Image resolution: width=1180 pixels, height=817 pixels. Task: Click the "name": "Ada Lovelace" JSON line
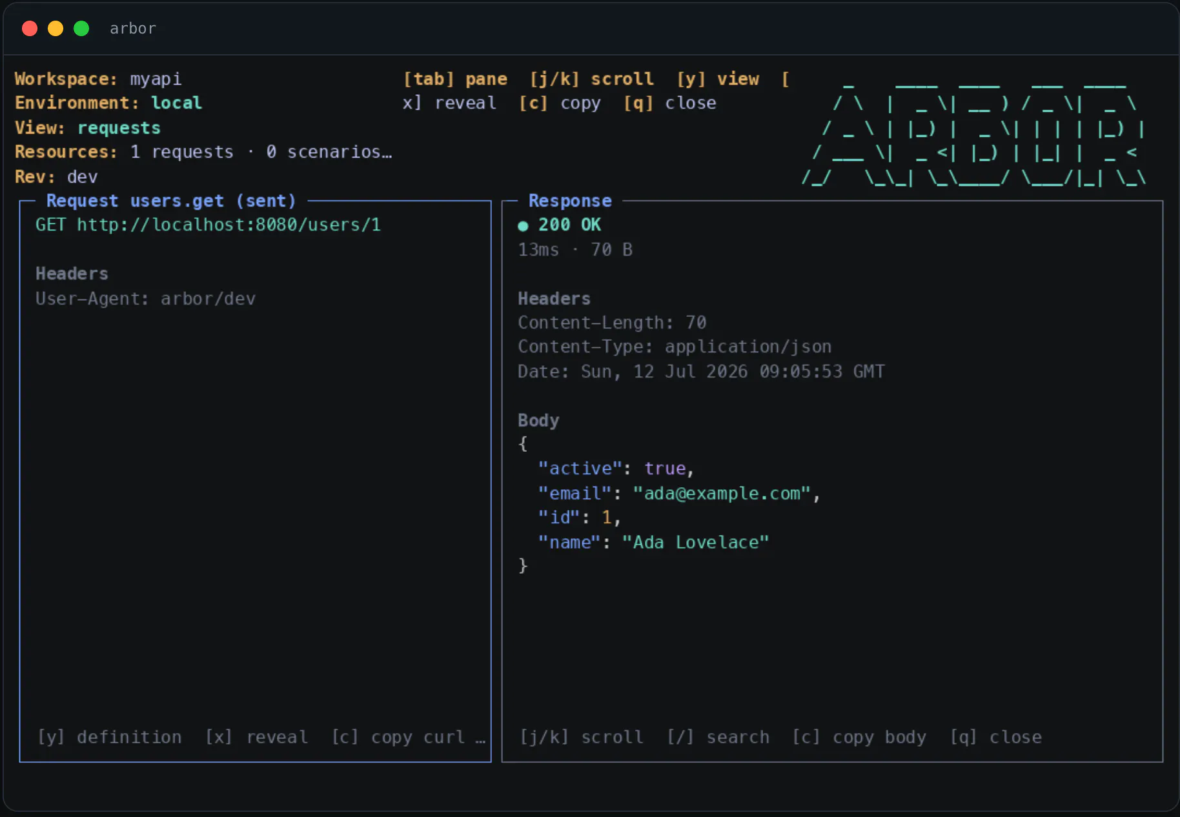653,543
